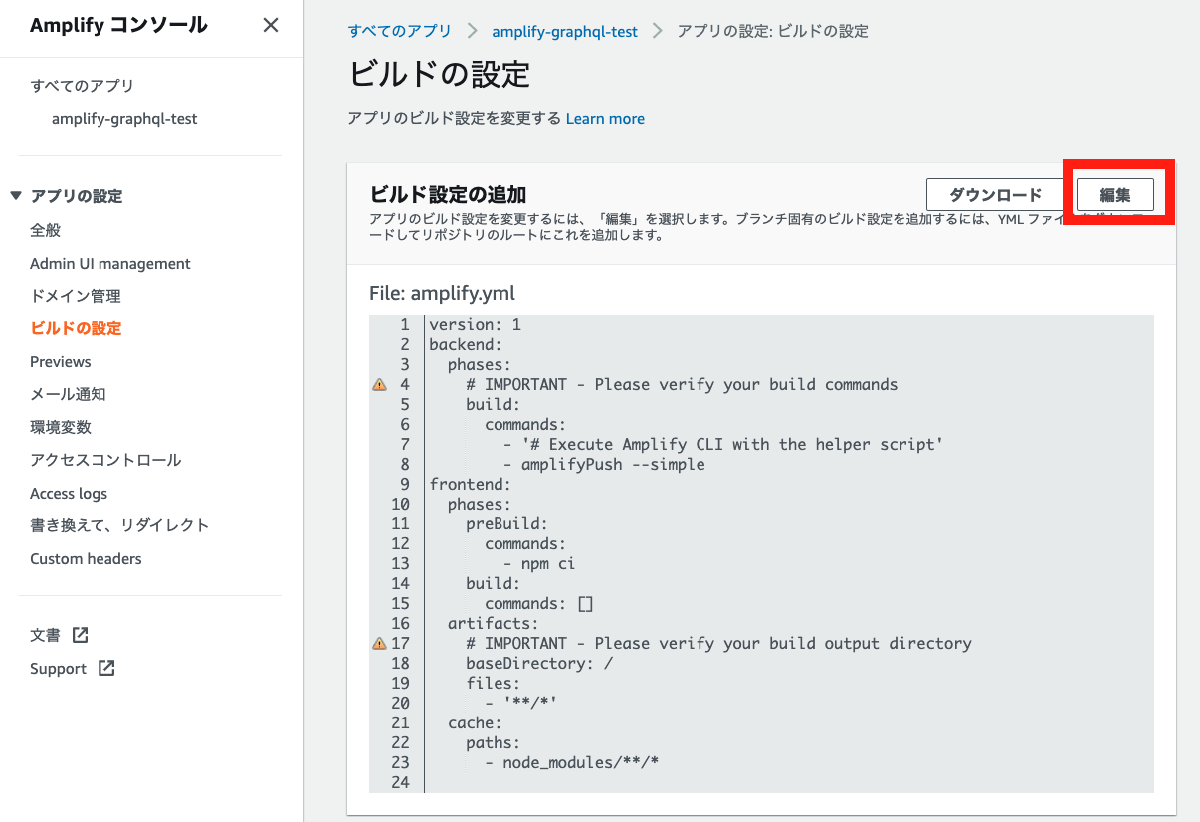Screen dimensions: 1200x822
Task: Open external link icon next to 文書
Action: pos(81,635)
